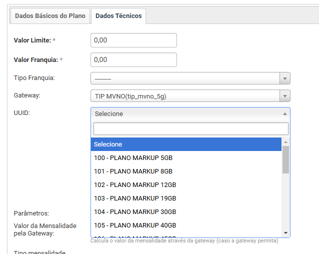Select the Dados Técnicos tab
The image size is (319, 254).
point(118,16)
